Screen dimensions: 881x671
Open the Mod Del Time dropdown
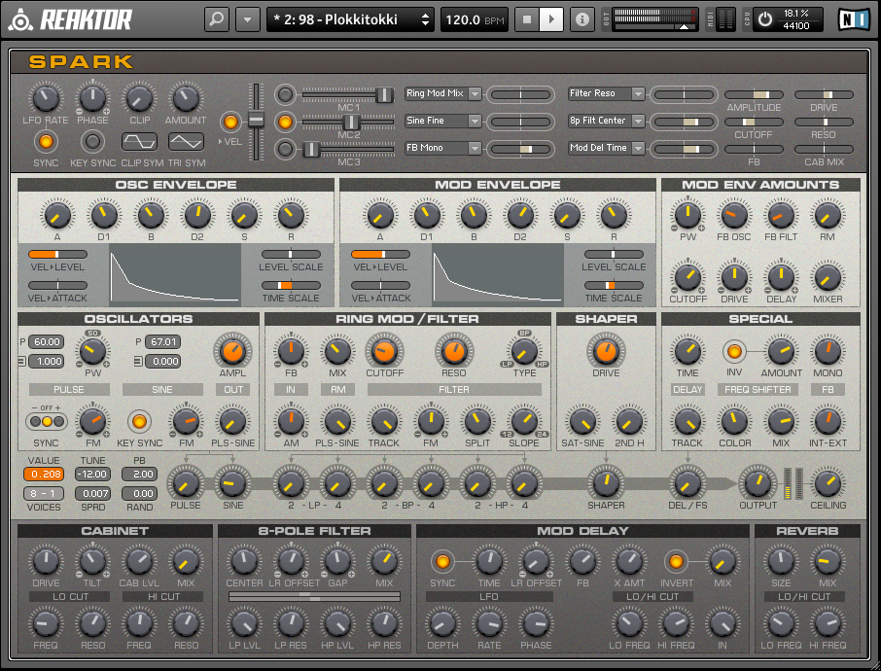tap(606, 148)
